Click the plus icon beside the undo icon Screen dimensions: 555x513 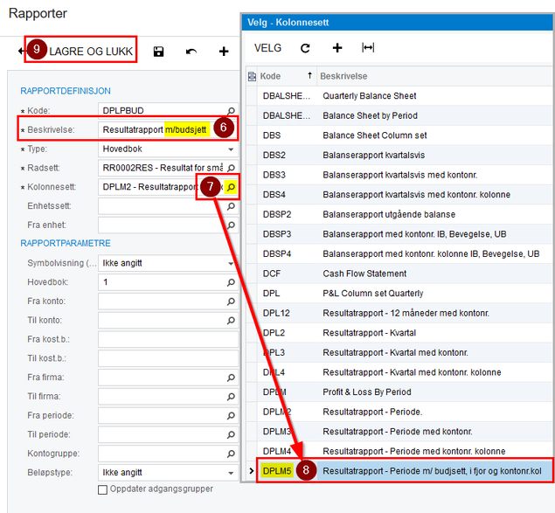coord(224,52)
